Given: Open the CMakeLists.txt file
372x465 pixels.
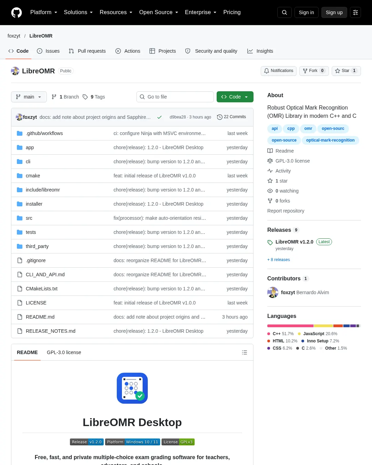Looking at the screenshot, I should 42,289.
